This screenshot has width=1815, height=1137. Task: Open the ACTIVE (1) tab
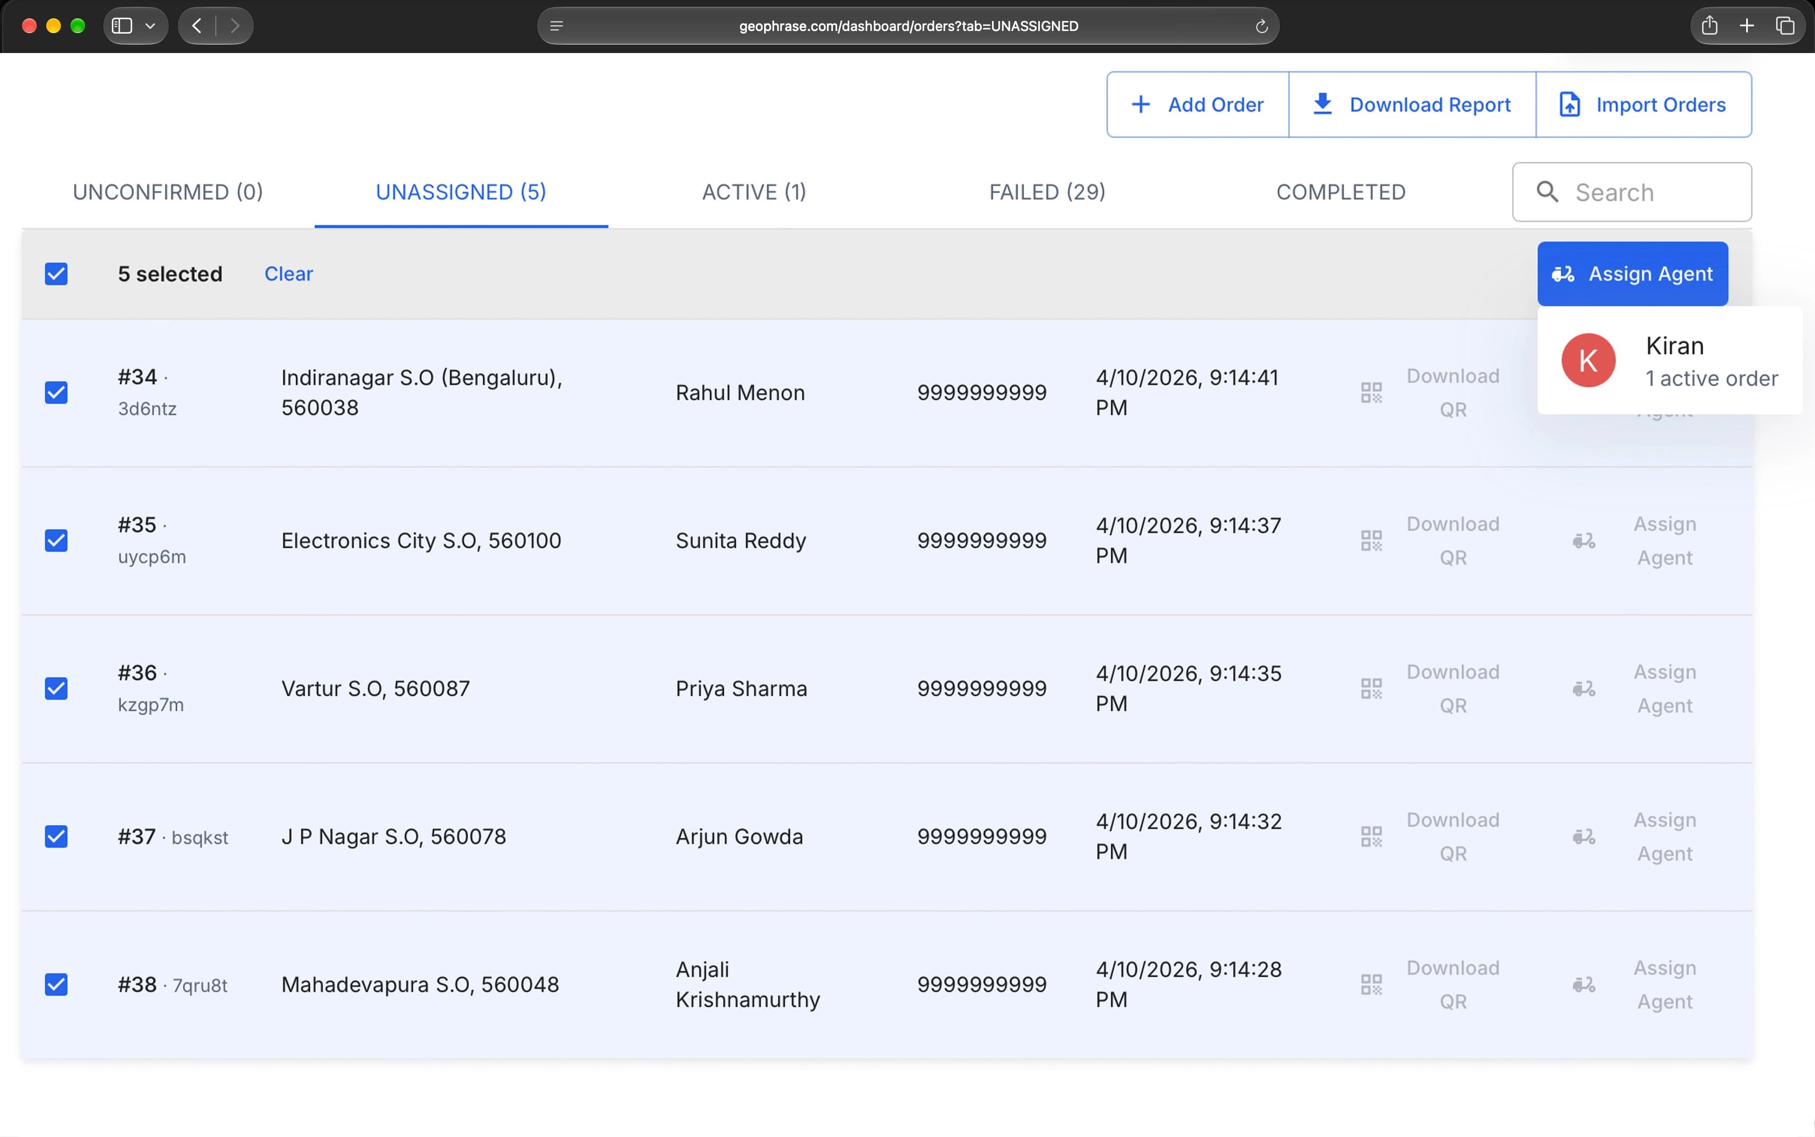pos(754,193)
